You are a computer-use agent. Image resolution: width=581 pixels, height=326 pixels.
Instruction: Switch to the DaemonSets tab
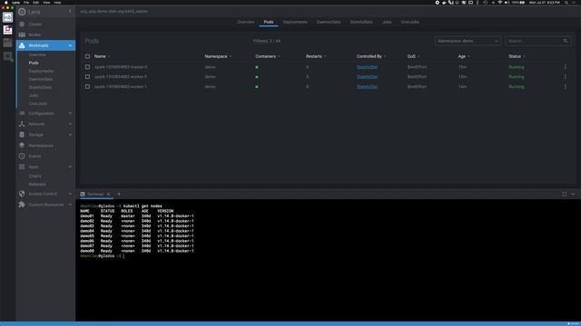pos(329,22)
